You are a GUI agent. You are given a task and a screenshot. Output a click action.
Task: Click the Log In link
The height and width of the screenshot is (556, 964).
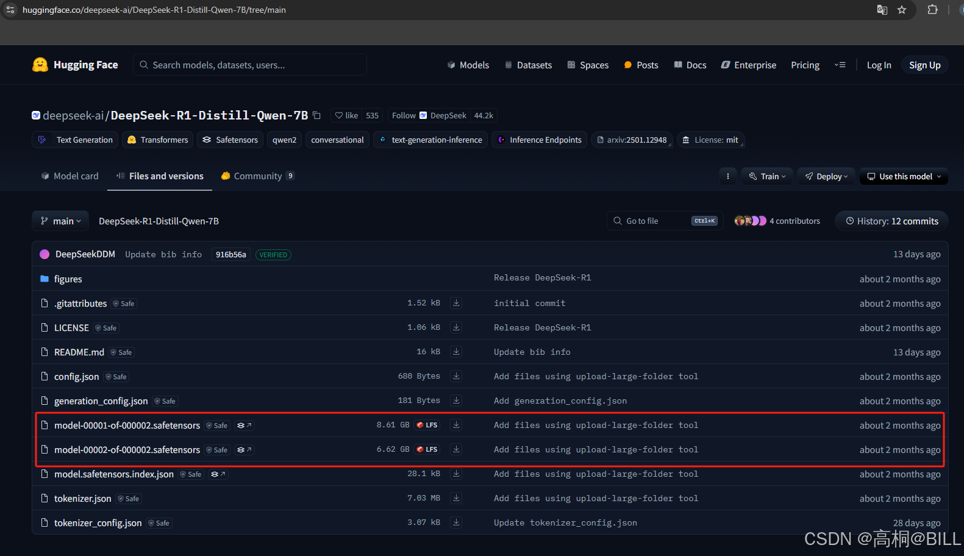coord(879,65)
